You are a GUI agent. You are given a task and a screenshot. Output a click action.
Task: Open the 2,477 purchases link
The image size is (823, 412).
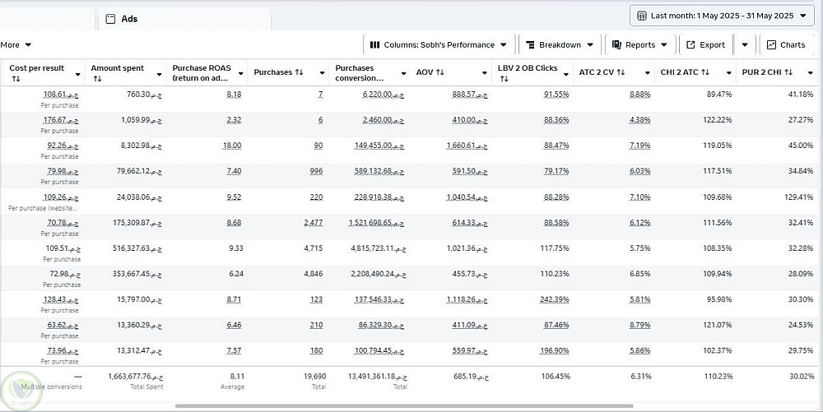tap(313, 223)
